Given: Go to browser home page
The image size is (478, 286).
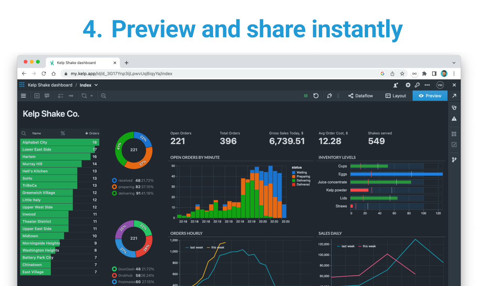Looking at the screenshot, I should tap(53, 74).
